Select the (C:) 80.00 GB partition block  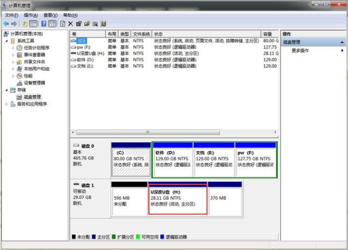point(131,160)
